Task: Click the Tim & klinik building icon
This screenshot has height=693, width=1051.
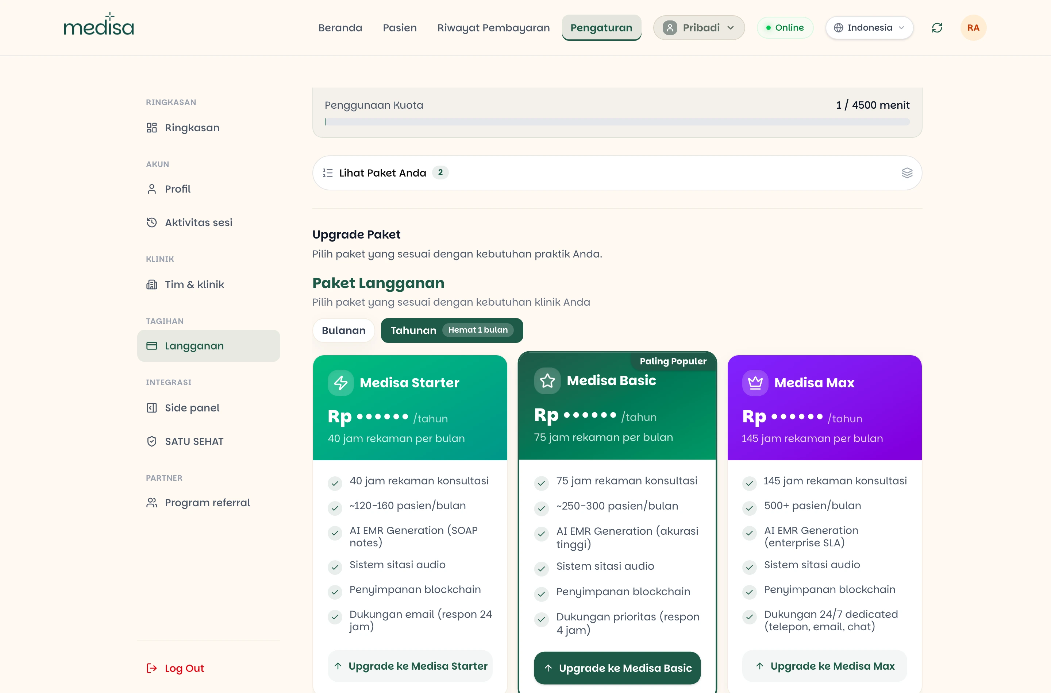Action: 152,284
